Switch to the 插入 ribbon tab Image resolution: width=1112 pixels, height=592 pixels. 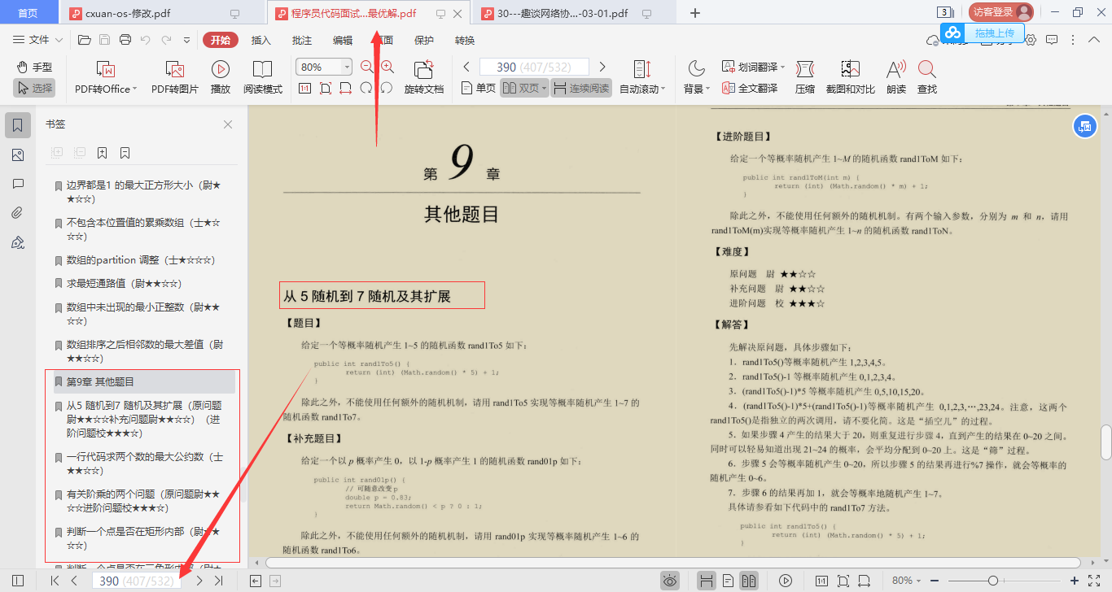click(261, 40)
